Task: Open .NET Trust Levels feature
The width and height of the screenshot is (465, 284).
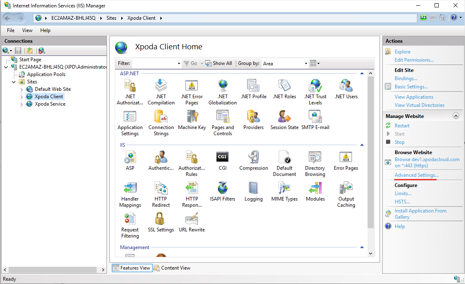Action: tap(315, 92)
